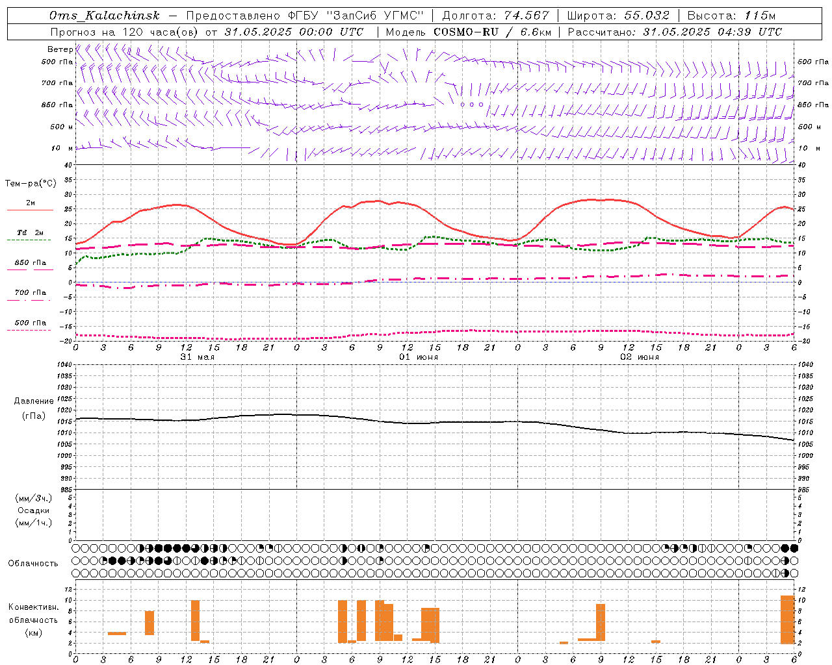Click the left '500 м' wind level label
832x665 pixels.
click(62, 127)
